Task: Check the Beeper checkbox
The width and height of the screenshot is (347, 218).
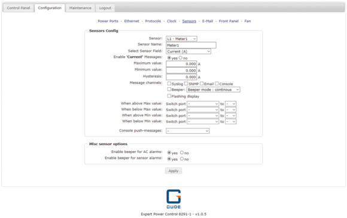Action: tap(169, 89)
